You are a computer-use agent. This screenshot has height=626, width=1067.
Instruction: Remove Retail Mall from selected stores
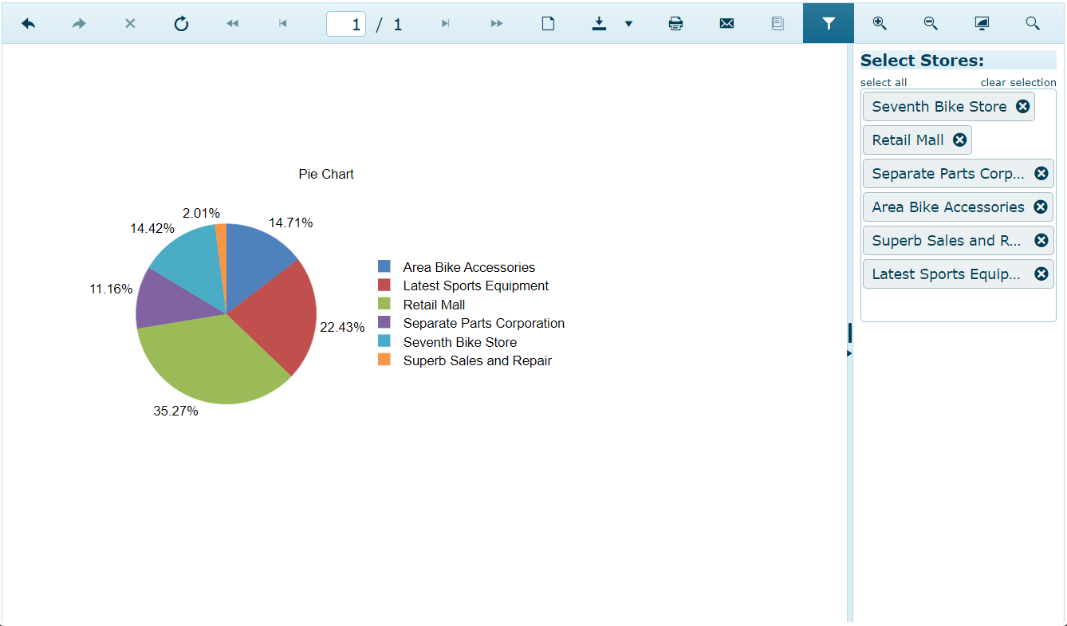point(959,139)
